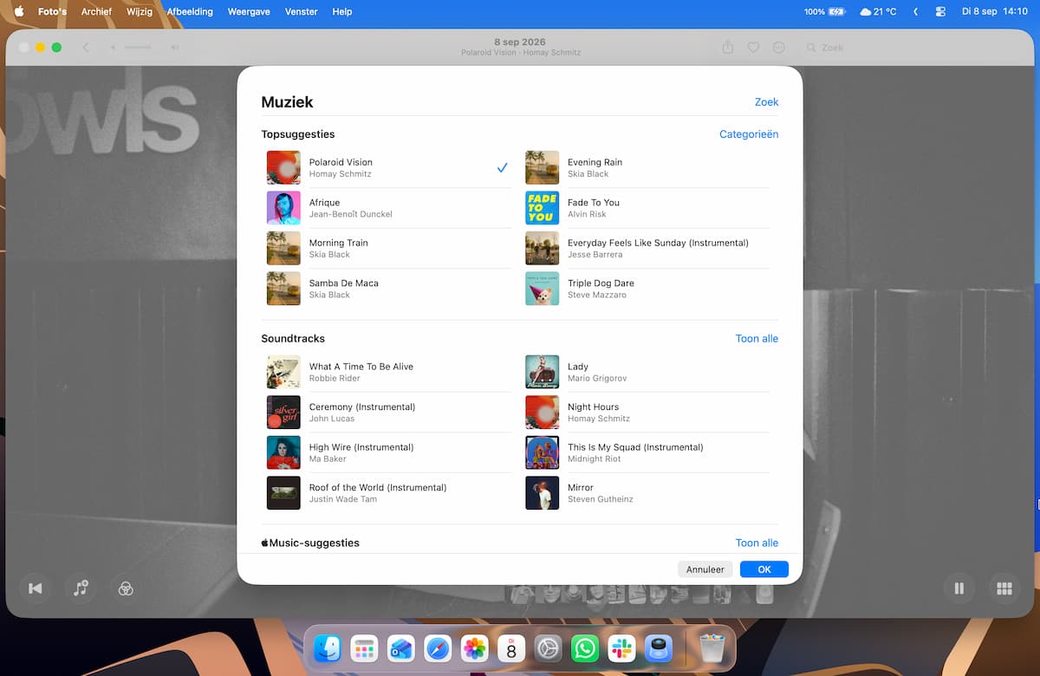Click Toon alle for Music-suggesties

[757, 543]
